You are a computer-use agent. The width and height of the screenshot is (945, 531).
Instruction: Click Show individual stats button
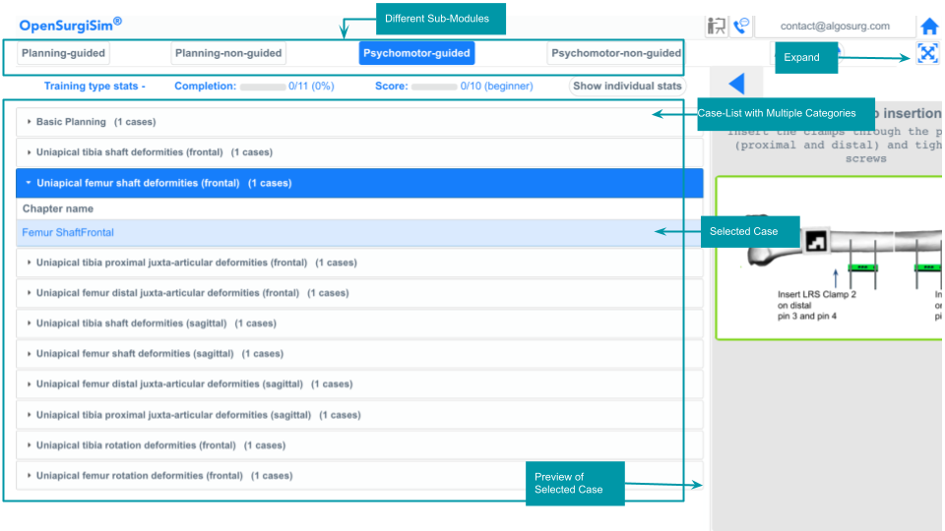pyautogui.click(x=627, y=86)
